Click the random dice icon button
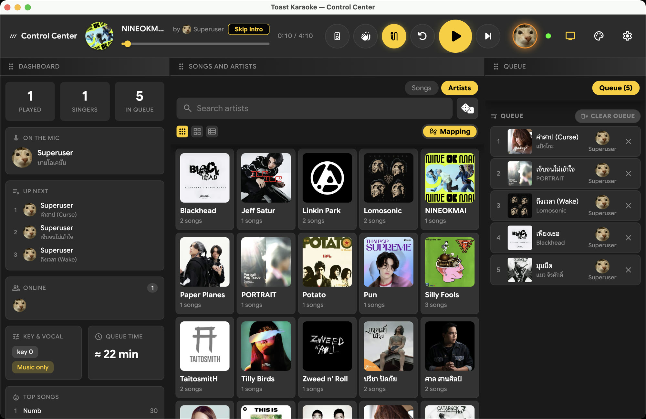Viewport: 646px width, 419px height. [x=467, y=108]
